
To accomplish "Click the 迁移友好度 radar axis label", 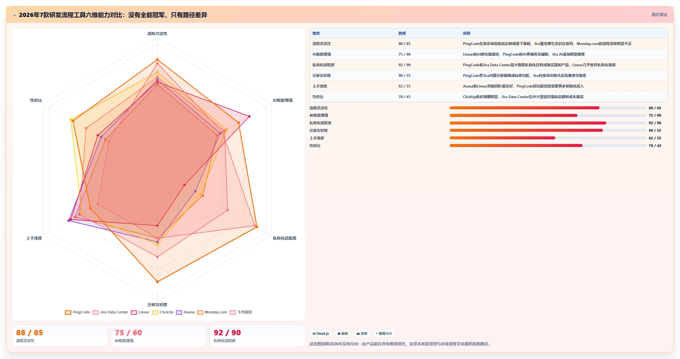I will [x=157, y=305].
